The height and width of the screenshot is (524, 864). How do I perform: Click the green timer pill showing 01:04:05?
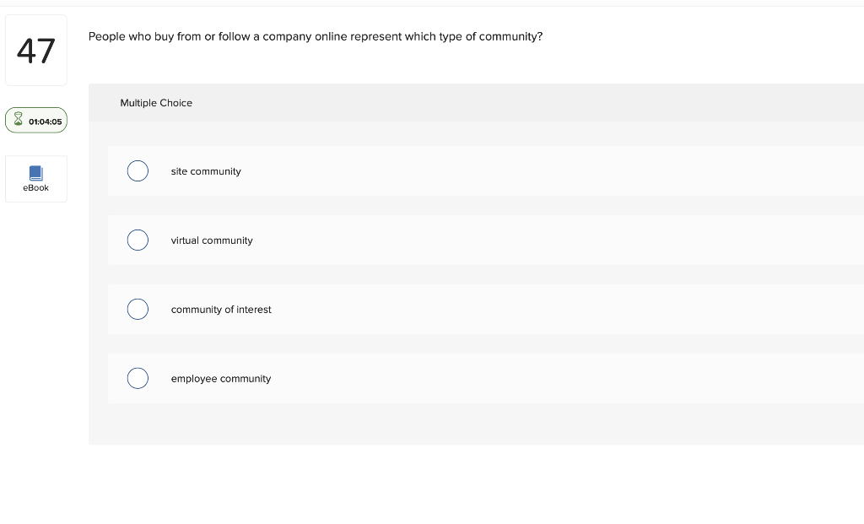35,120
